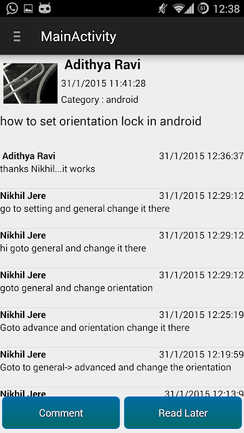Tap comment 'Goto advance and orientation change it there'
Viewport: 244px width, 433px height.
click(x=122, y=321)
